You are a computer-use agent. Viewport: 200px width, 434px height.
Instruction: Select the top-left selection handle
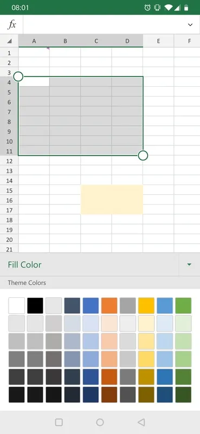point(18,76)
